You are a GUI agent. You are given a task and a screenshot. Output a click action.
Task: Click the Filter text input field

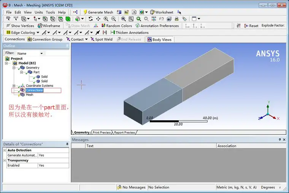57,54
